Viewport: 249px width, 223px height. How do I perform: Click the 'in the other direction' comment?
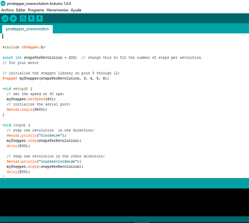point(56,157)
